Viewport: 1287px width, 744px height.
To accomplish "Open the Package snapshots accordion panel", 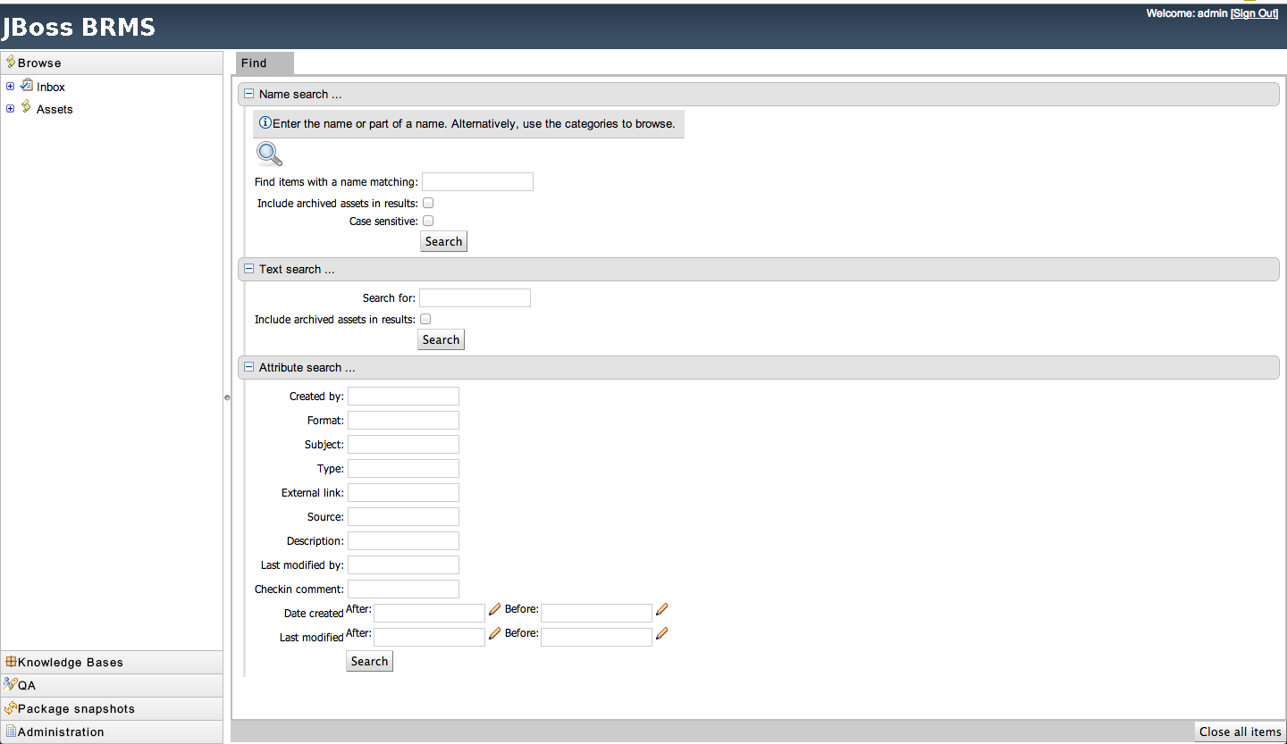I will tap(112, 708).
